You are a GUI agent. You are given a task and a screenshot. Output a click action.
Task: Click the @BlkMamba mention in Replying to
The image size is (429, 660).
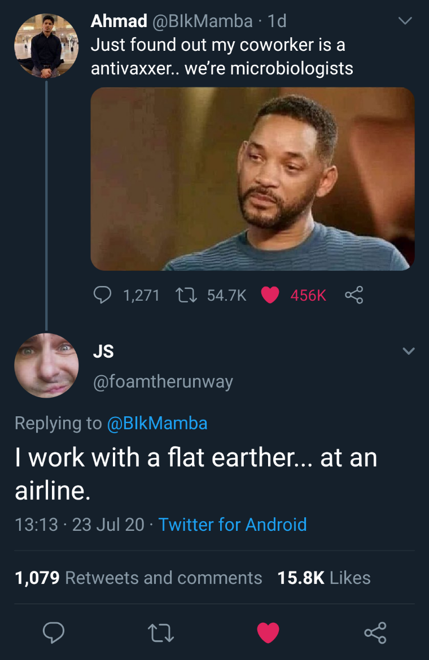tap(157, 423)
